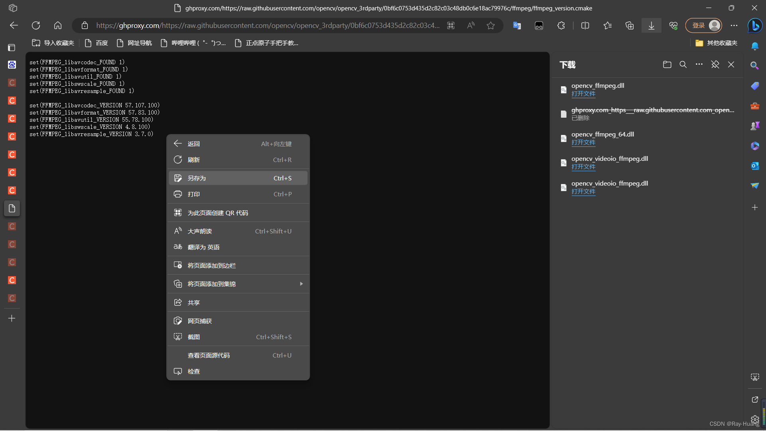Open the sidebar notification bell
Viewport: 766px width, 431px height.
(x=755, y=46)
